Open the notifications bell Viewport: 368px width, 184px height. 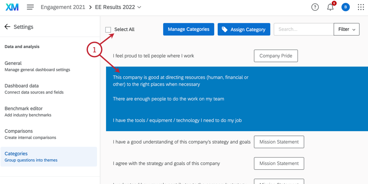click(x=330, y=7)
